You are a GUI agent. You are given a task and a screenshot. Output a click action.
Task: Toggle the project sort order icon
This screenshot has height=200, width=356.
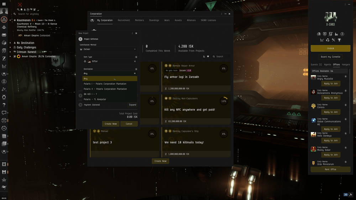(x=204, y=57)
